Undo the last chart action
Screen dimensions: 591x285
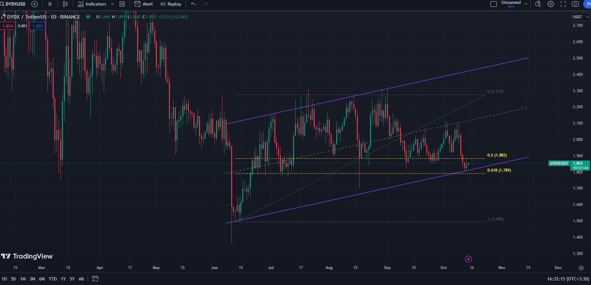click(x=193, y=4)
